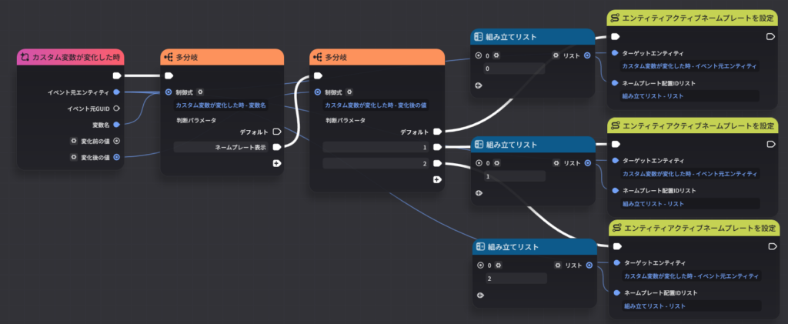Viewport: 788px width, 324px height.
Task: Click the branch icon of the 変化後の値 多分岐 node
Action: coord(318,57)
